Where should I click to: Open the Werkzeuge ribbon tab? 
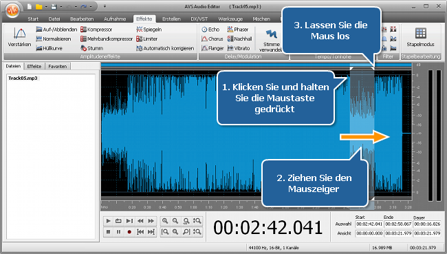click(230, 19)
